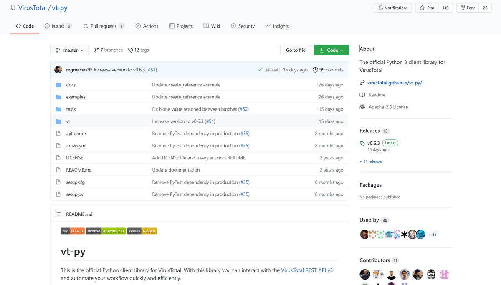Click 'Update documentation.' commit message
The image size is (501, 285).
pos(176,170)
